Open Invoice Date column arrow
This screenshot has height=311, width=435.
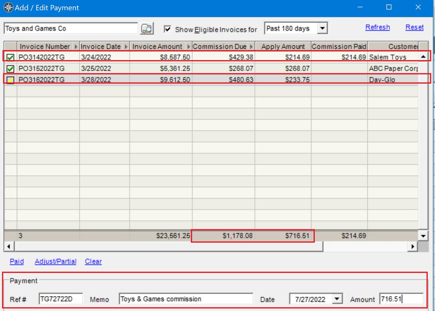point(126,47)
